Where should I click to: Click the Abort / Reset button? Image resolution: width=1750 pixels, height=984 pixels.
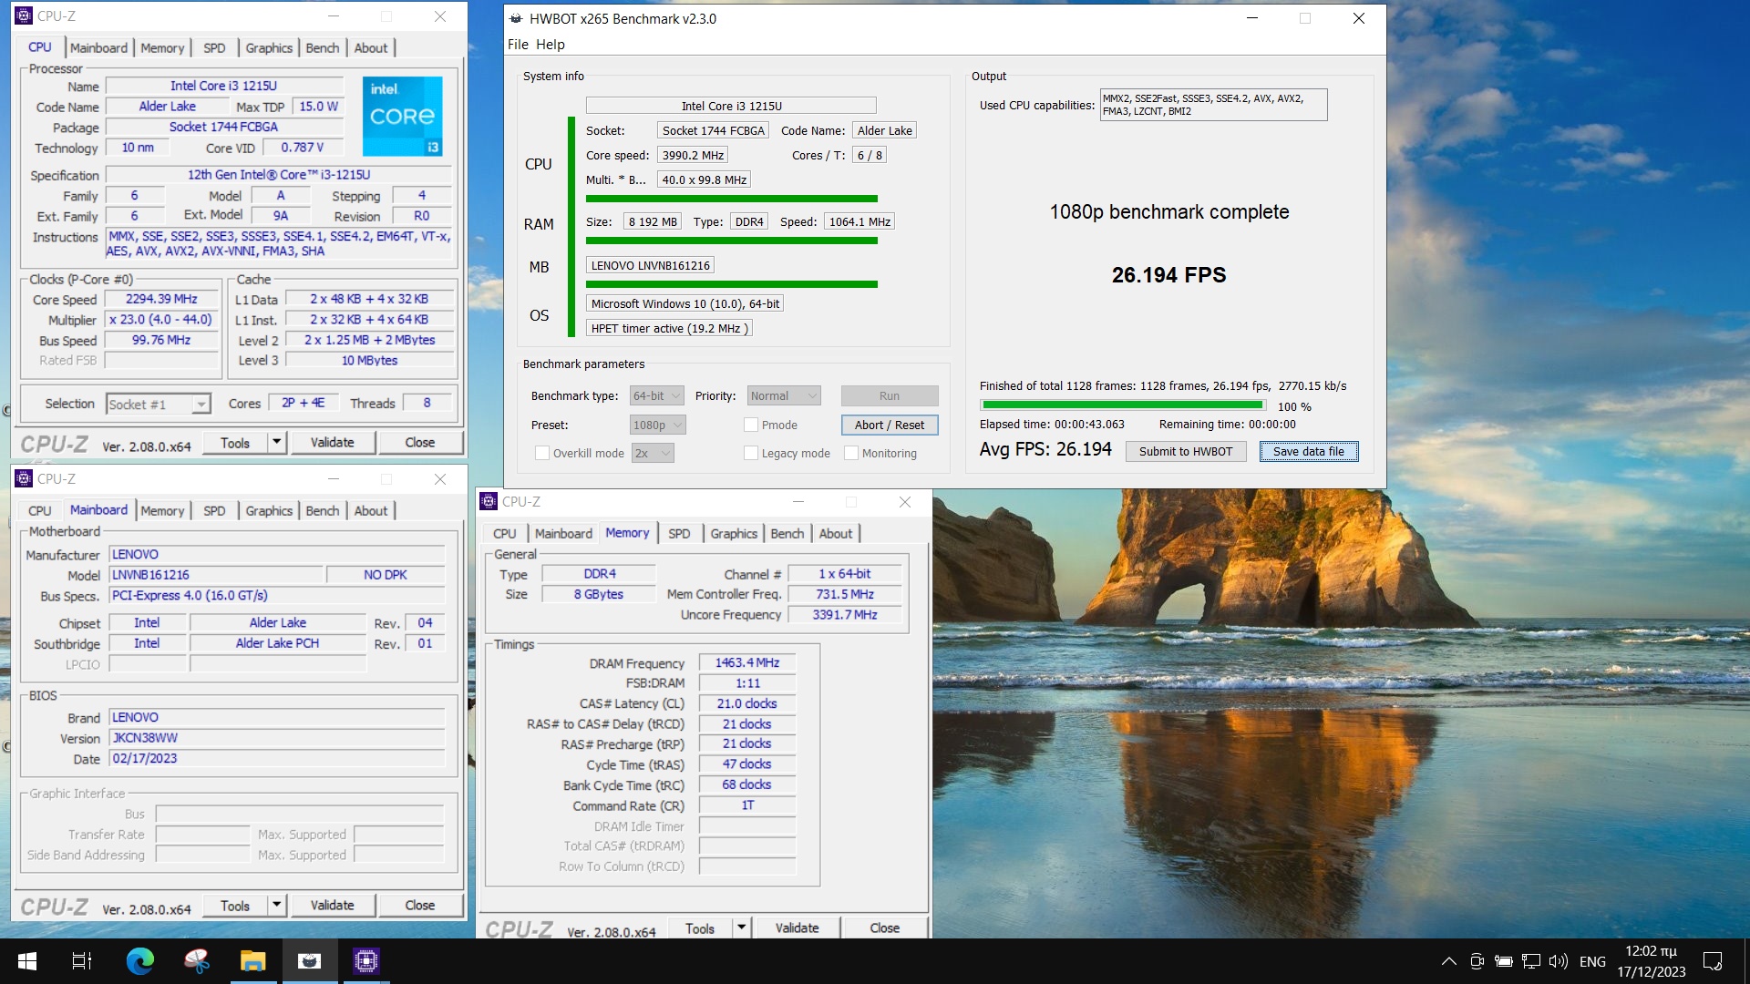(x=889, y=425)
